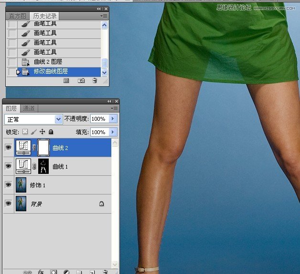Delete current history state with trash icon

95,81
